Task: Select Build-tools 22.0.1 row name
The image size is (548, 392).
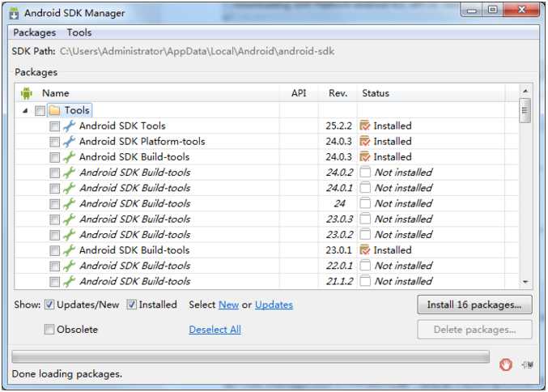Action: 135,266
